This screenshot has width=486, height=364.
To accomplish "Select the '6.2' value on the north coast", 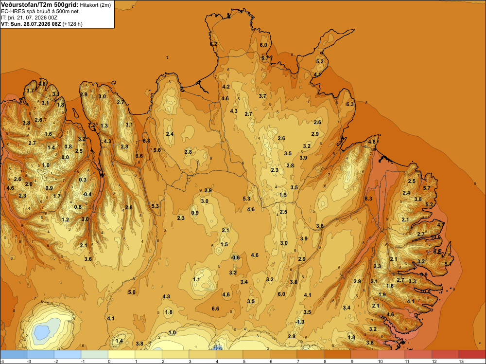I will 213,44.
